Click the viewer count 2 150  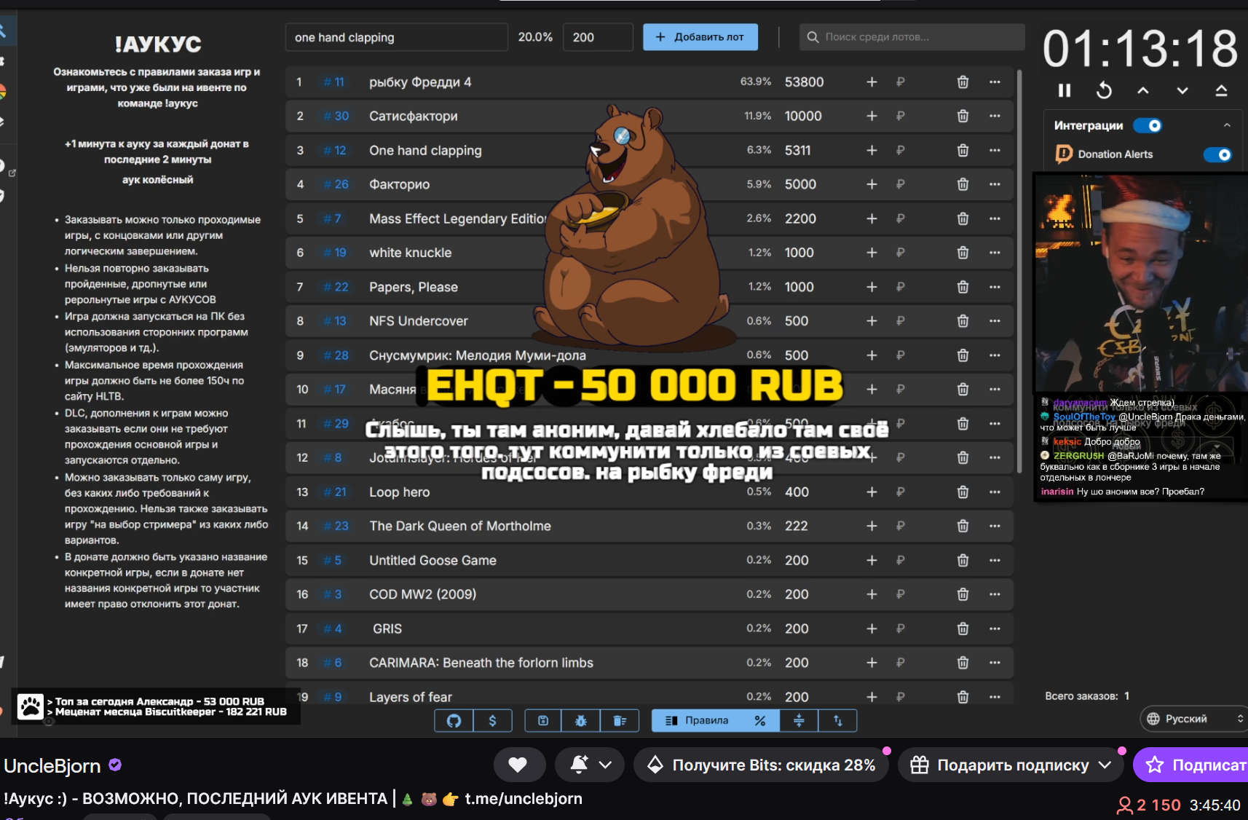coord(1149,805)
